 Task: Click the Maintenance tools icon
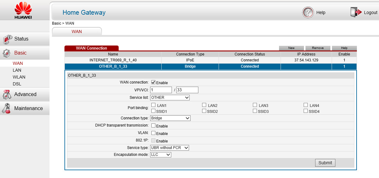click(7, 108)
